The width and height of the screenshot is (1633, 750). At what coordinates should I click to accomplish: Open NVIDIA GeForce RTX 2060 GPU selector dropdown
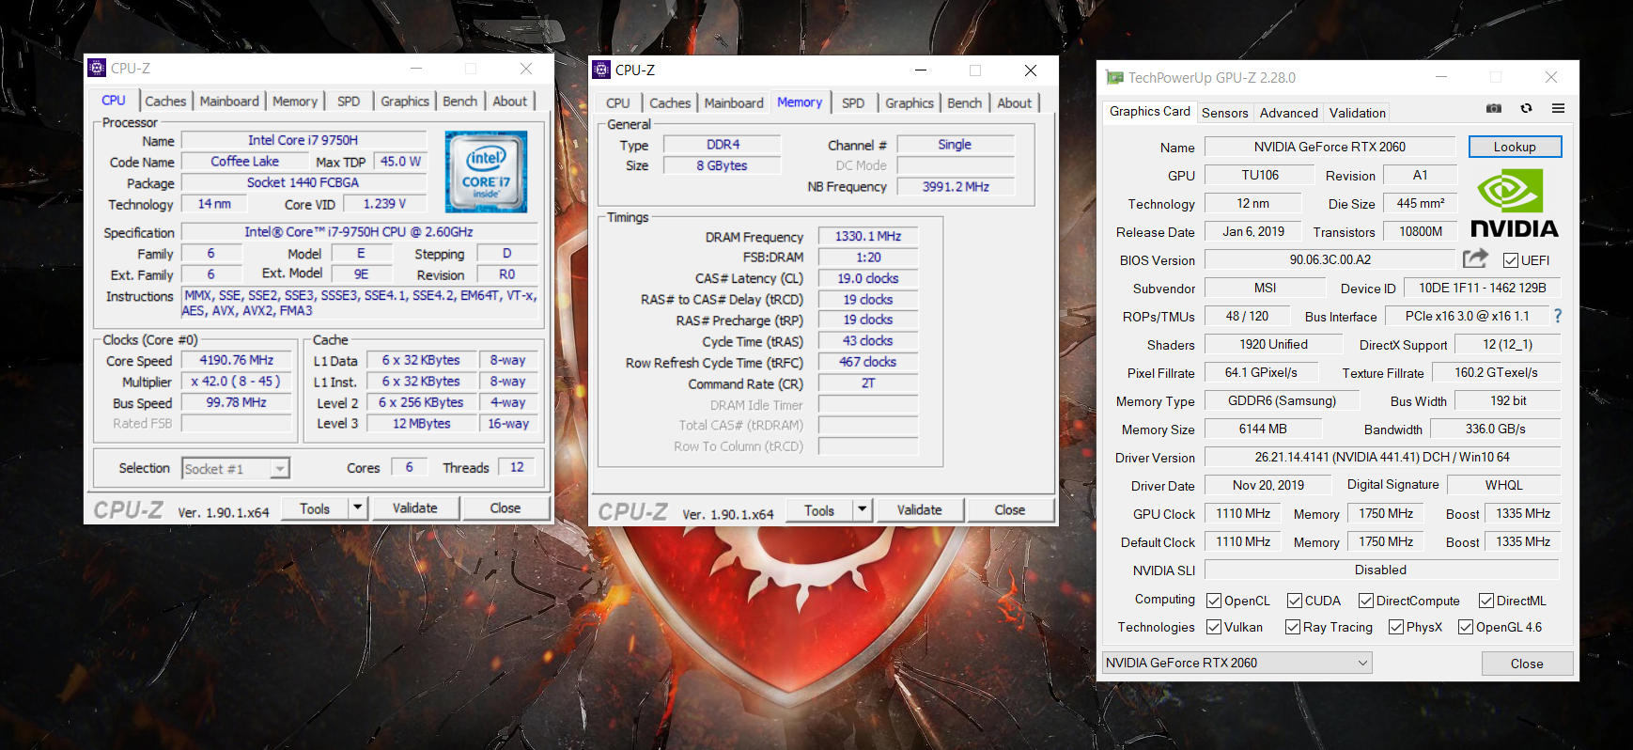(x=1236, y=663)
